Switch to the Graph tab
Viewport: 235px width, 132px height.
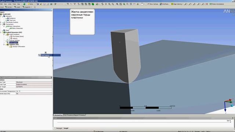(66, 128)
